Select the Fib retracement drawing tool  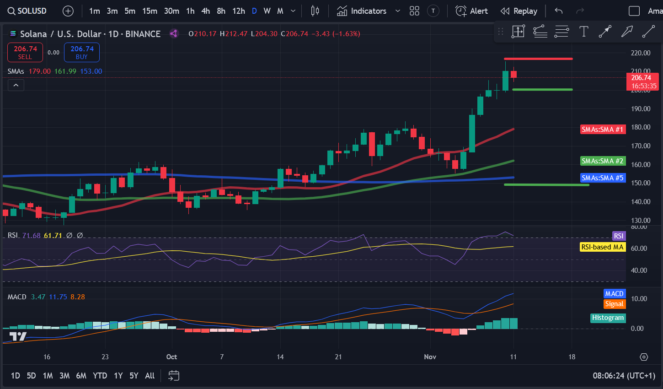click(540, 32)
